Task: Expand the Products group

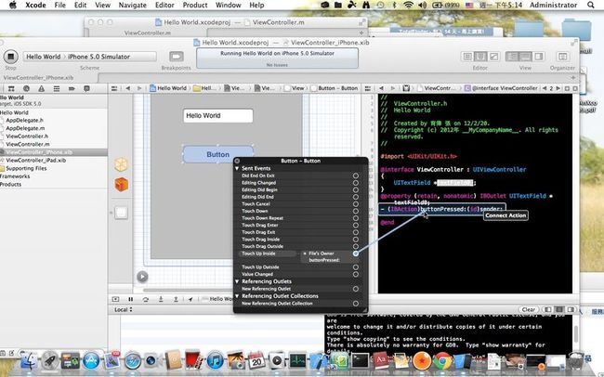Action: coord(11,185)
